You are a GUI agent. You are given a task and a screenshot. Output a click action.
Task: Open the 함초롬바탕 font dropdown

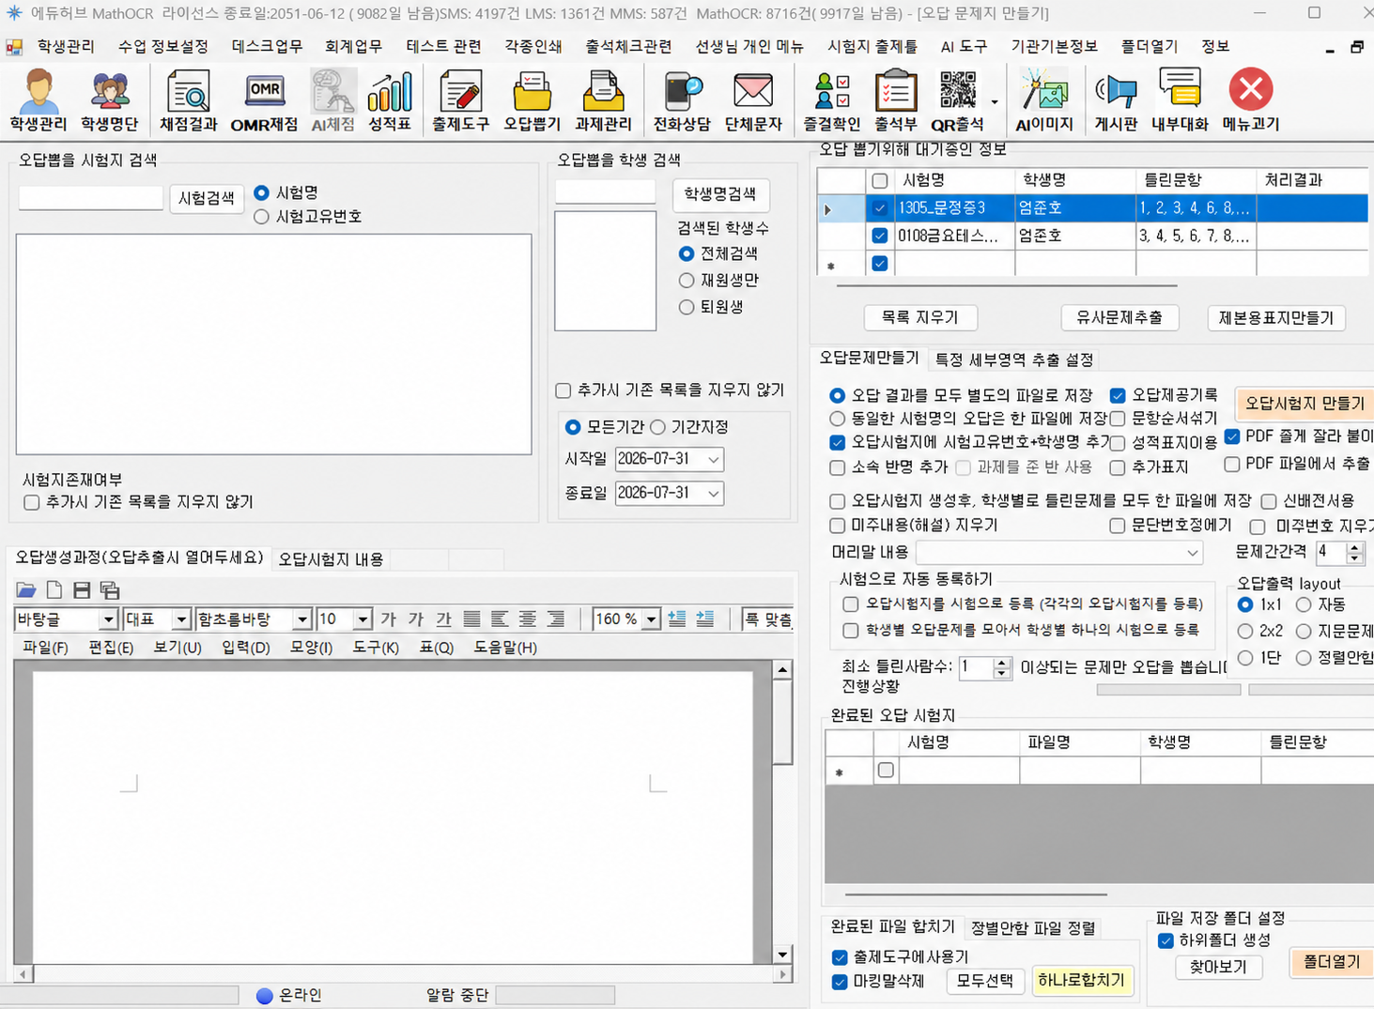coord(301,619)
